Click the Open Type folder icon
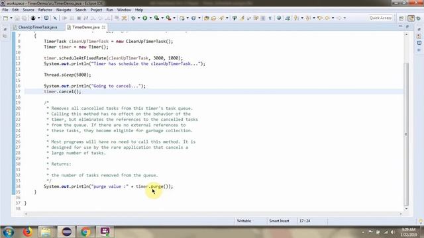 click(x=207, y=18)
